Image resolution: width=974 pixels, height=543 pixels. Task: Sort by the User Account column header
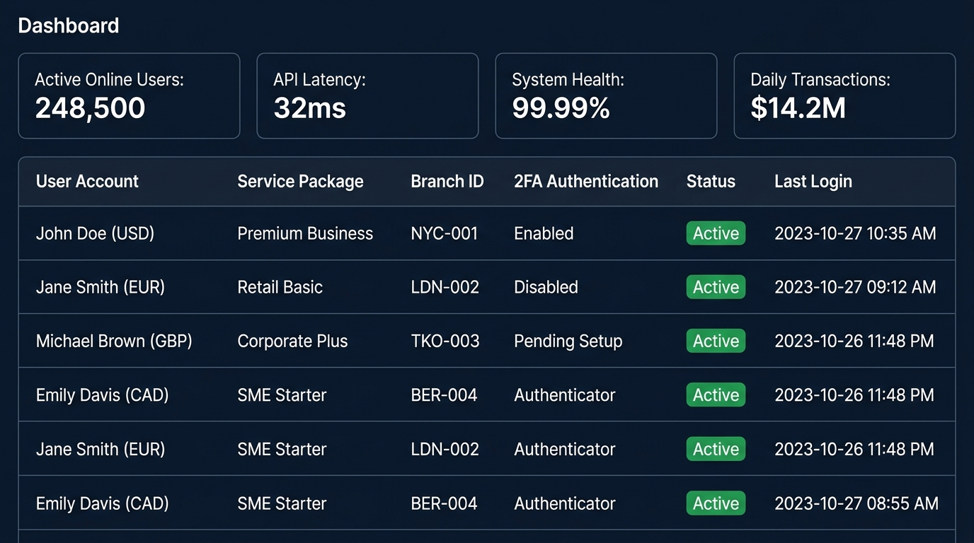click(87, 182)
